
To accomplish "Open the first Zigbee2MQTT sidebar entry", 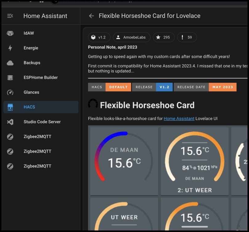I will 37,137.
